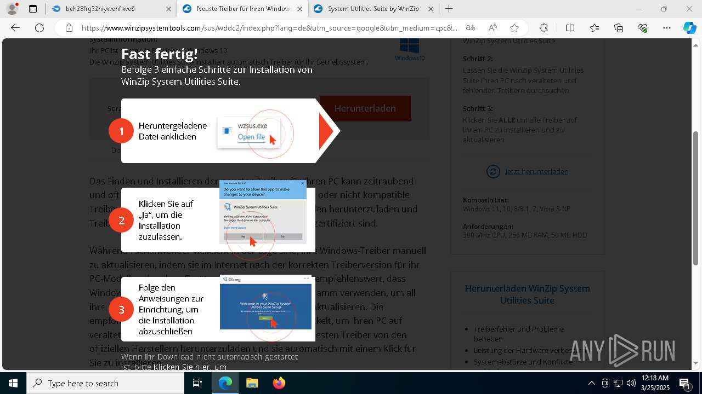Screen dimensions: 702x394
Task: Click the Jetzt herunterladen refresh icon
Action: 493,172
